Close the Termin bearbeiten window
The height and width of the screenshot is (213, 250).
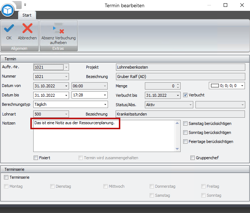(242, 5)
